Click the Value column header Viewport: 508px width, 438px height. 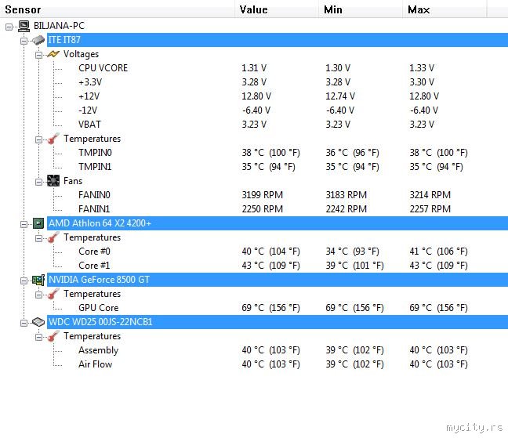[277, 9]
